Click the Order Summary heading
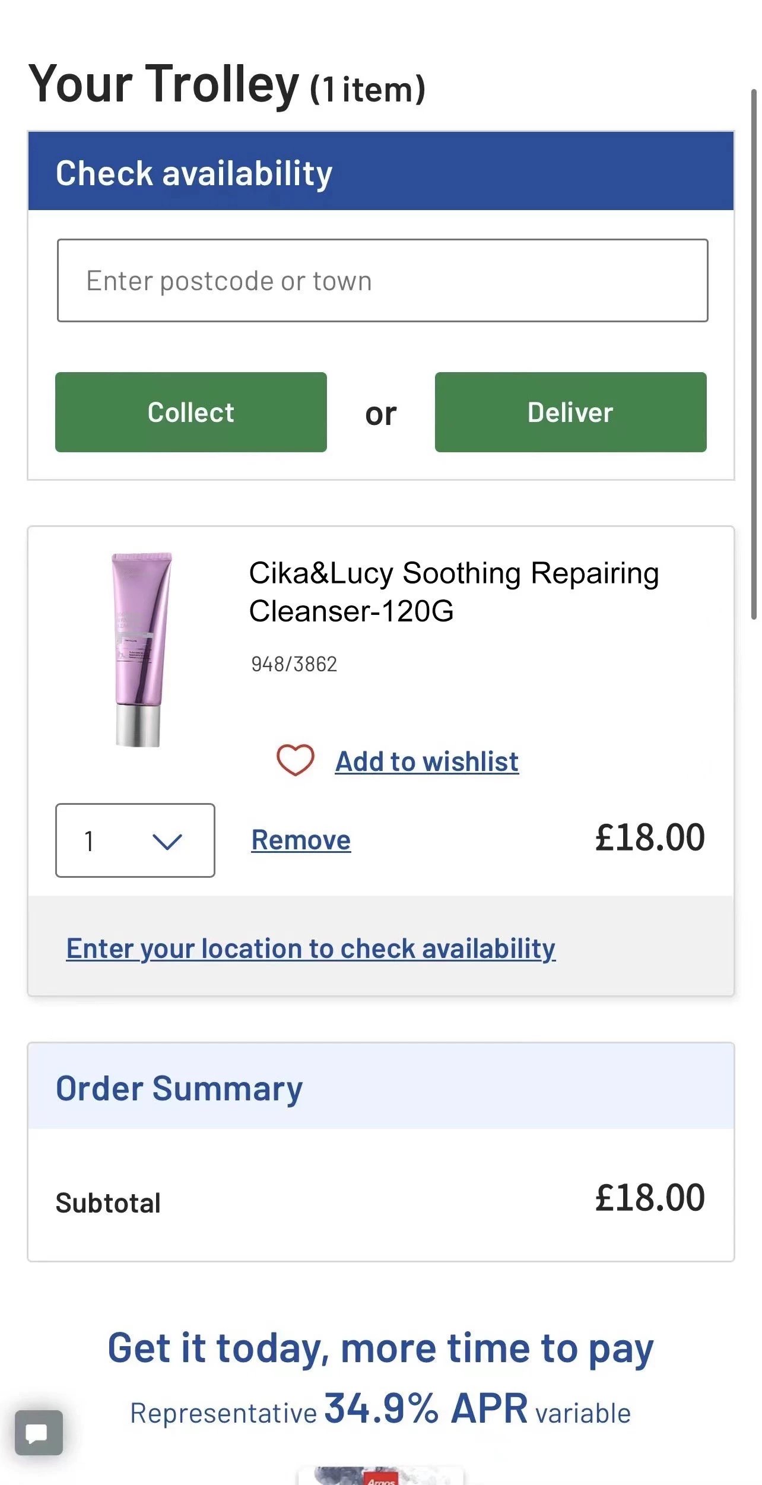Image resolution: width=762 pixels, height=1485 pixels. tap(179, 1088)
